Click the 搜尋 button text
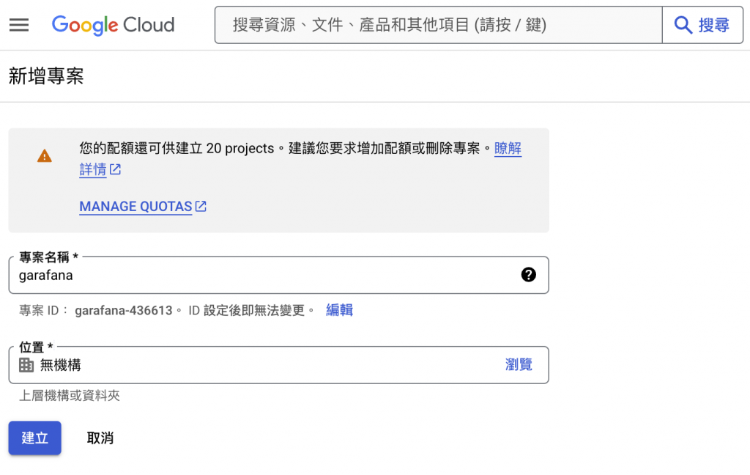Screen dimensions: 750x475 (713, 25)
